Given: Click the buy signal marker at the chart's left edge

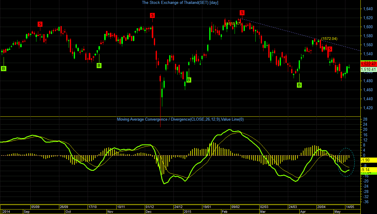Looking at the screenshot, I should (x=3, y=68).
